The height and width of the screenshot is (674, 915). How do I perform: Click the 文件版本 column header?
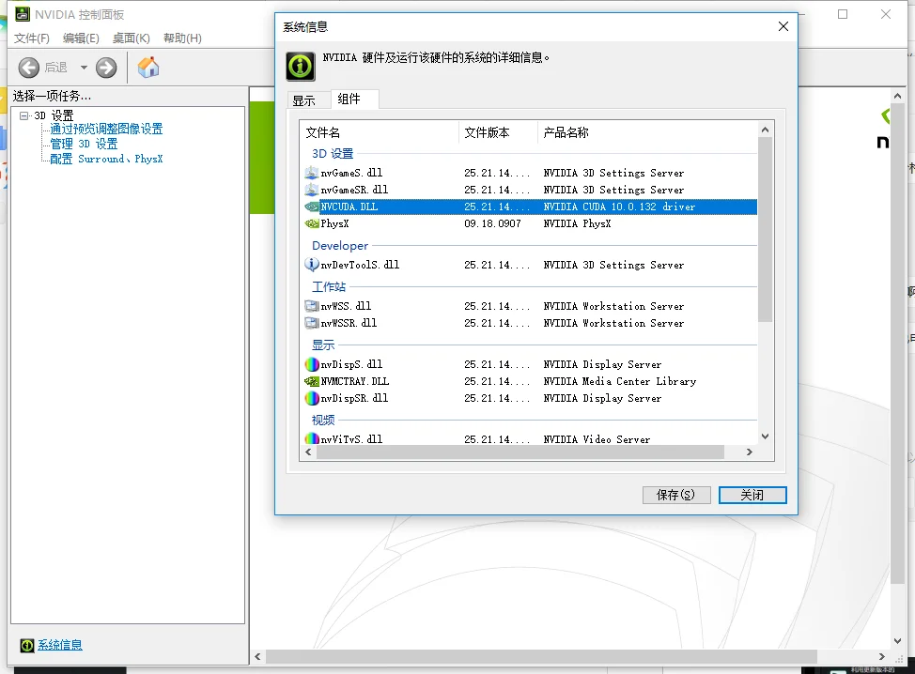pos(499,132)
